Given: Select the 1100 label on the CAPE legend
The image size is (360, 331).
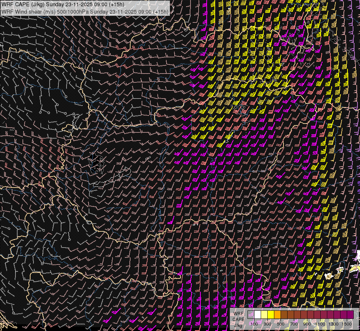Looking at the screenshot, I should coord(320,324).
